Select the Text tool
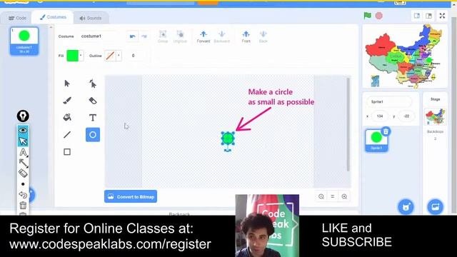 [93, 117]
